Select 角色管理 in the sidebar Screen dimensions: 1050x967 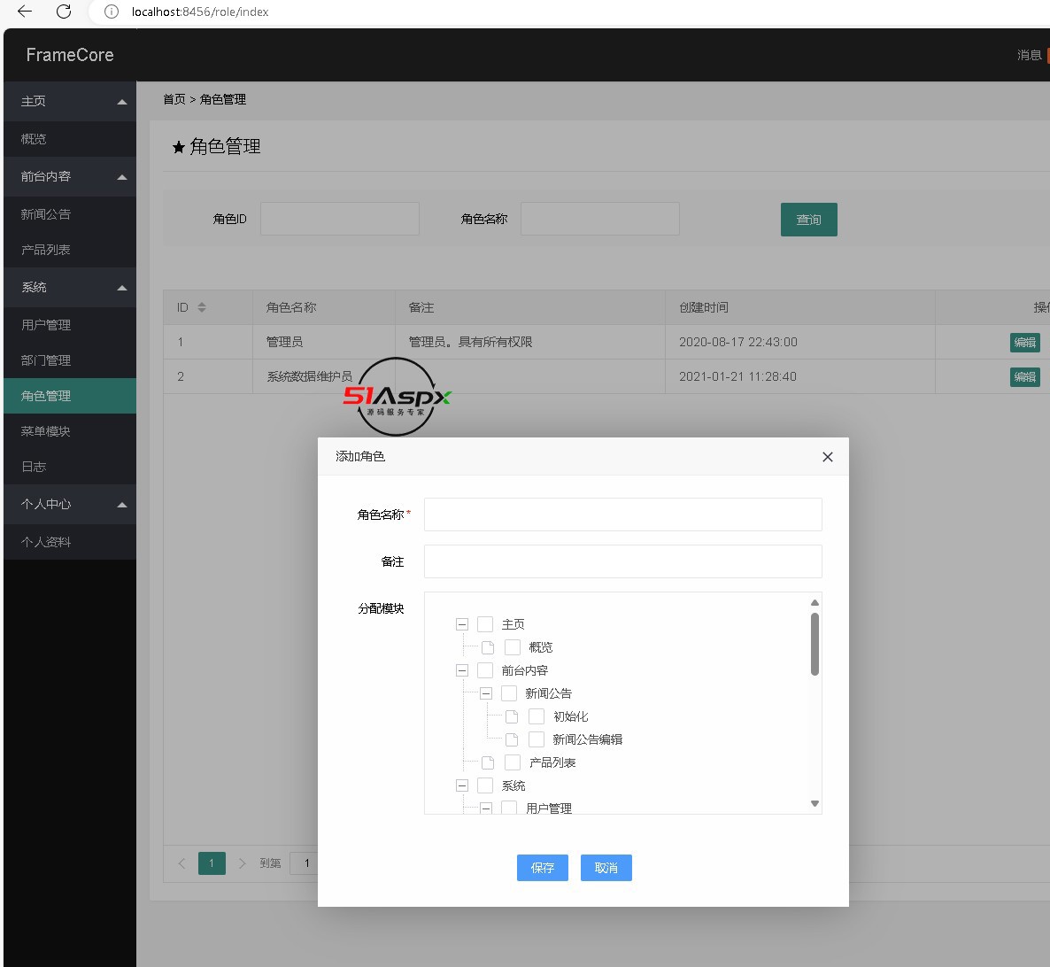coord(70,396)
